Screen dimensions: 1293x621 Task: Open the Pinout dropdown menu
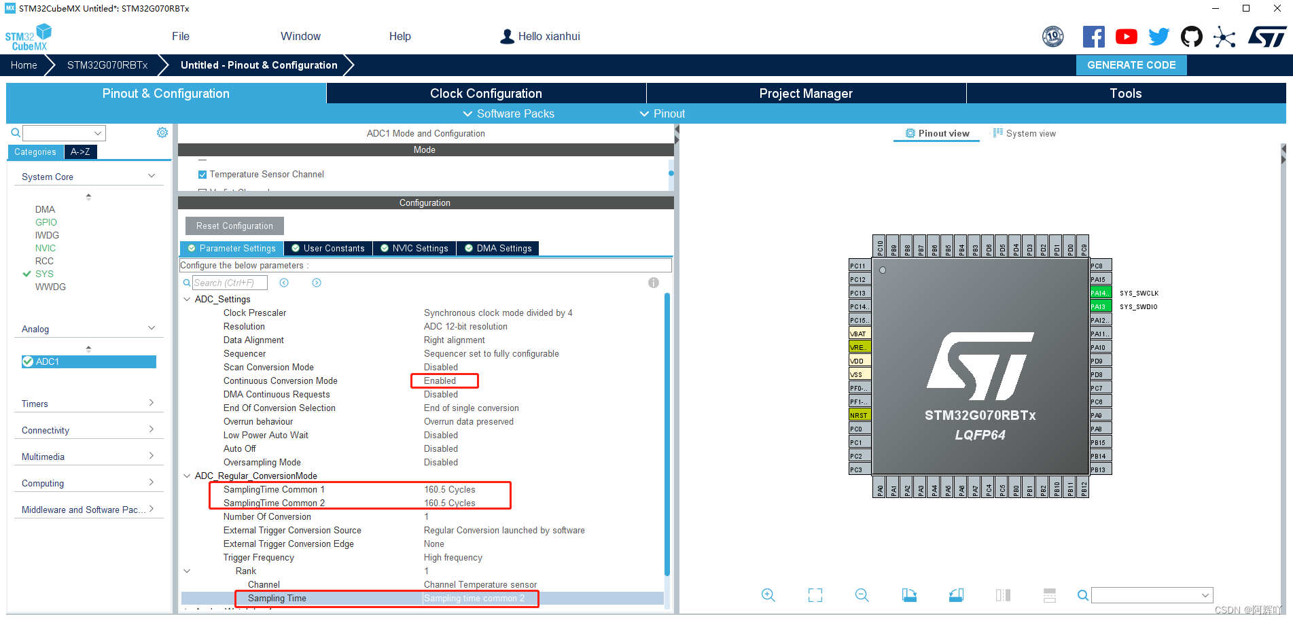[x=662, y=113]
